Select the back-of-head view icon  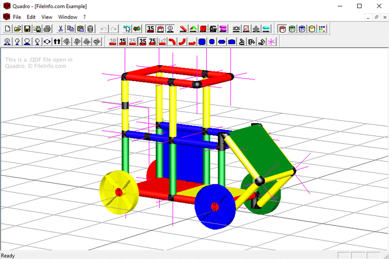tap(27, 41)
